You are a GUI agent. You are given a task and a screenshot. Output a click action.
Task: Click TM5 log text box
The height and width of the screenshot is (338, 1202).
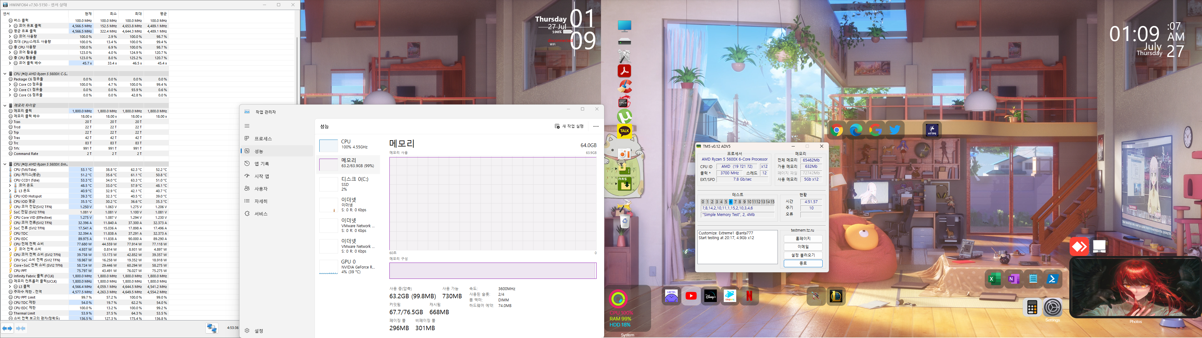(x=737, y=247)
